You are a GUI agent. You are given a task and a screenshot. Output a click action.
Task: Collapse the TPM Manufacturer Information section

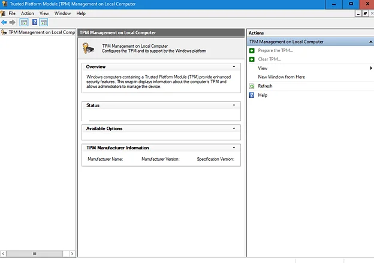(234, 148)
